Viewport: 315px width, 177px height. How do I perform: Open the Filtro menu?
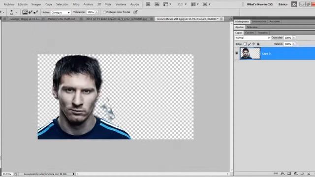click(x=76, y=4)
